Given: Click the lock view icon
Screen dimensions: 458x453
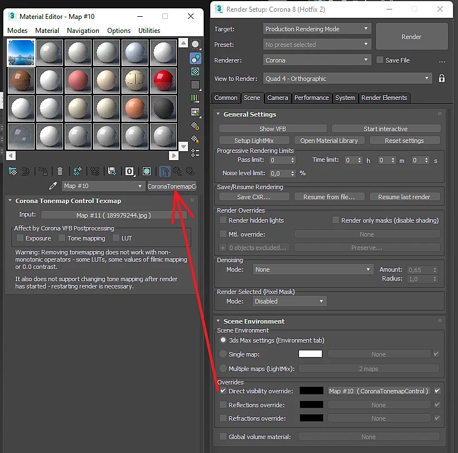Looking at the screenshot, I should coord(442,78).
